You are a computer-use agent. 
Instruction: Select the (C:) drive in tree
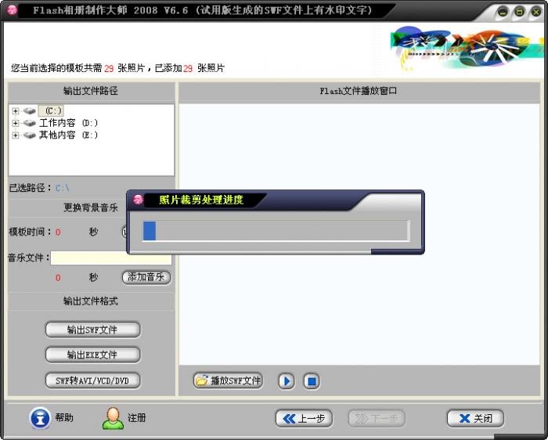coord(52,111)
